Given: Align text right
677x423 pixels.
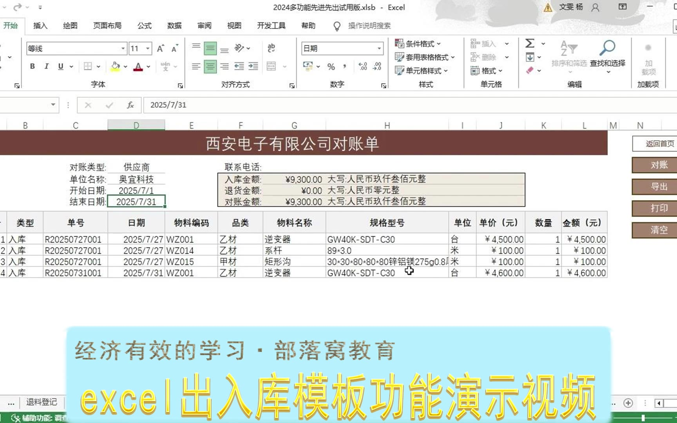Looking at the screenshot, I should pos(224,66).
